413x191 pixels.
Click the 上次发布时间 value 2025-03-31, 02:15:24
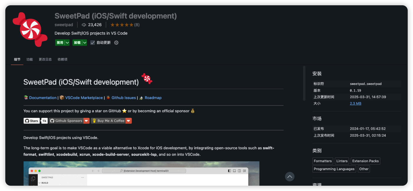tap(368, 135)
